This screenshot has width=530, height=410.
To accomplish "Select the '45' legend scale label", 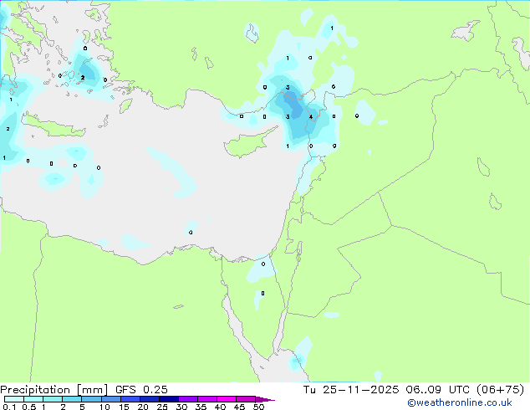I will click(x=239, y=407).
